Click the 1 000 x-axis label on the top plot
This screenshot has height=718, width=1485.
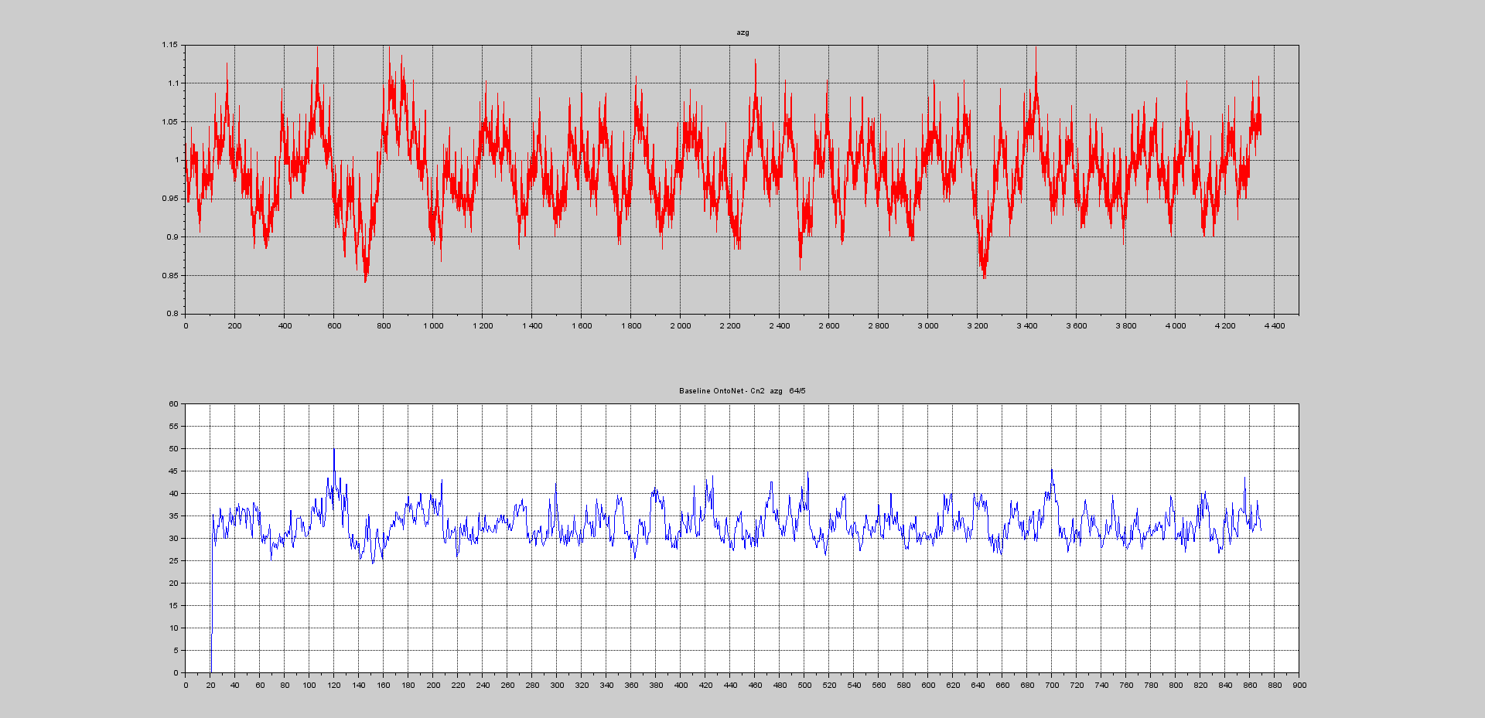[432, 326]
